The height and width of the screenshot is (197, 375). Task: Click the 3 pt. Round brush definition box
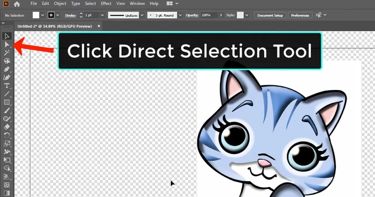(x=162, y=15)
